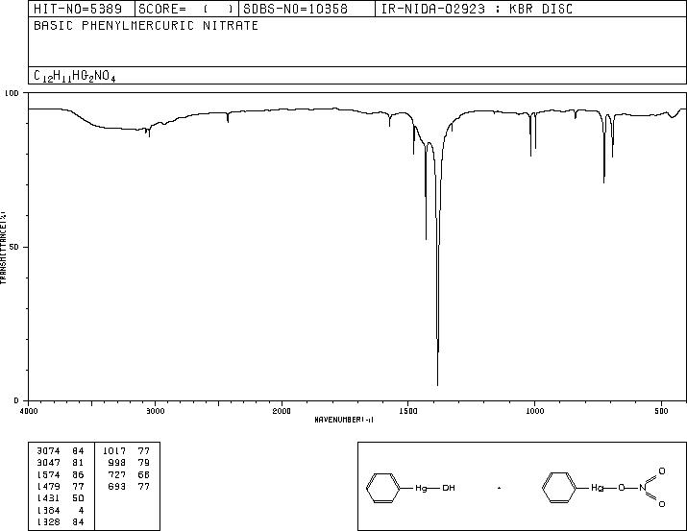Click the SDBS-NO=10358 header text

click(295, 9)
